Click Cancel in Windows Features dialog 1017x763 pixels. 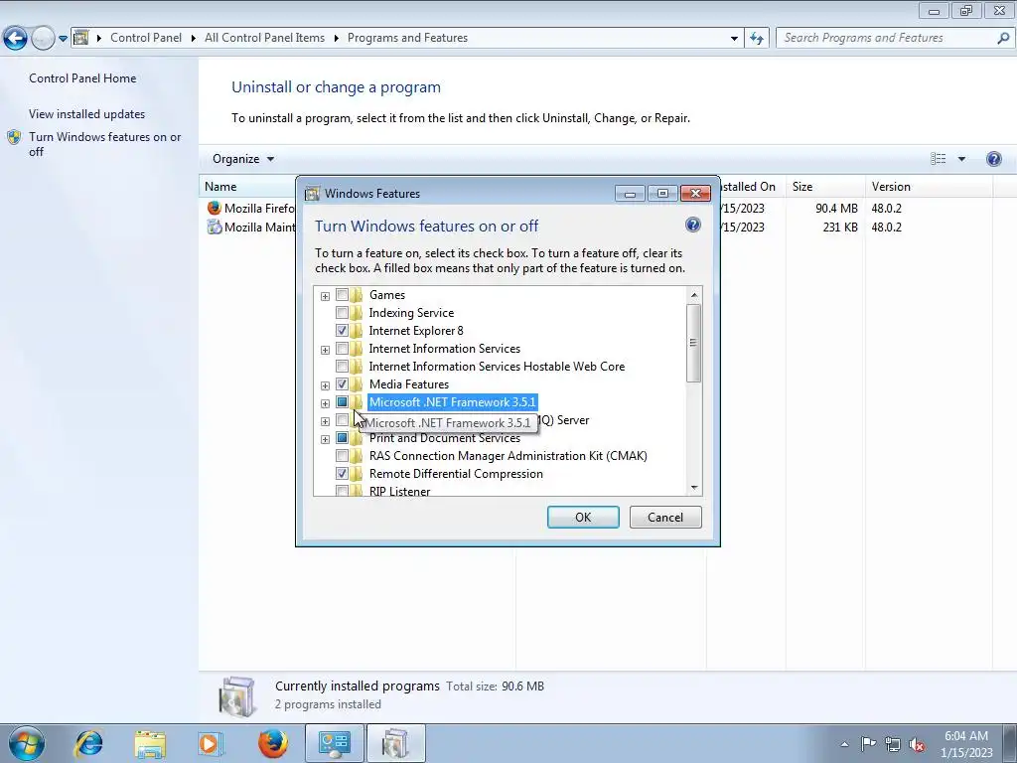click(x=665, y=517)
